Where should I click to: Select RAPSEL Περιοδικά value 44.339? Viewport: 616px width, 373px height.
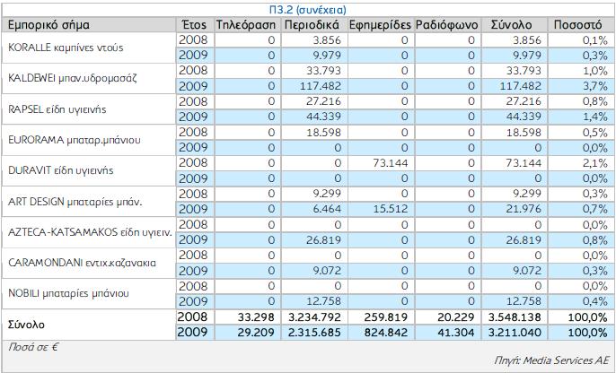323,117
